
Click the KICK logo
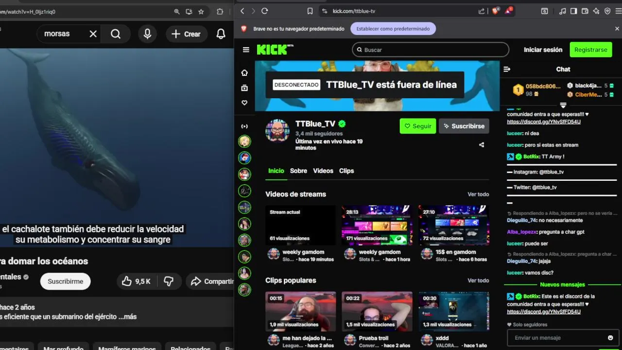(275, 49)
